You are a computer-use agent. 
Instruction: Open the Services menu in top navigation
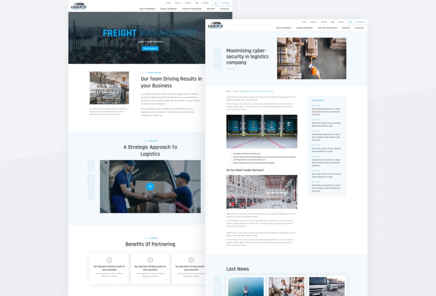324,22
